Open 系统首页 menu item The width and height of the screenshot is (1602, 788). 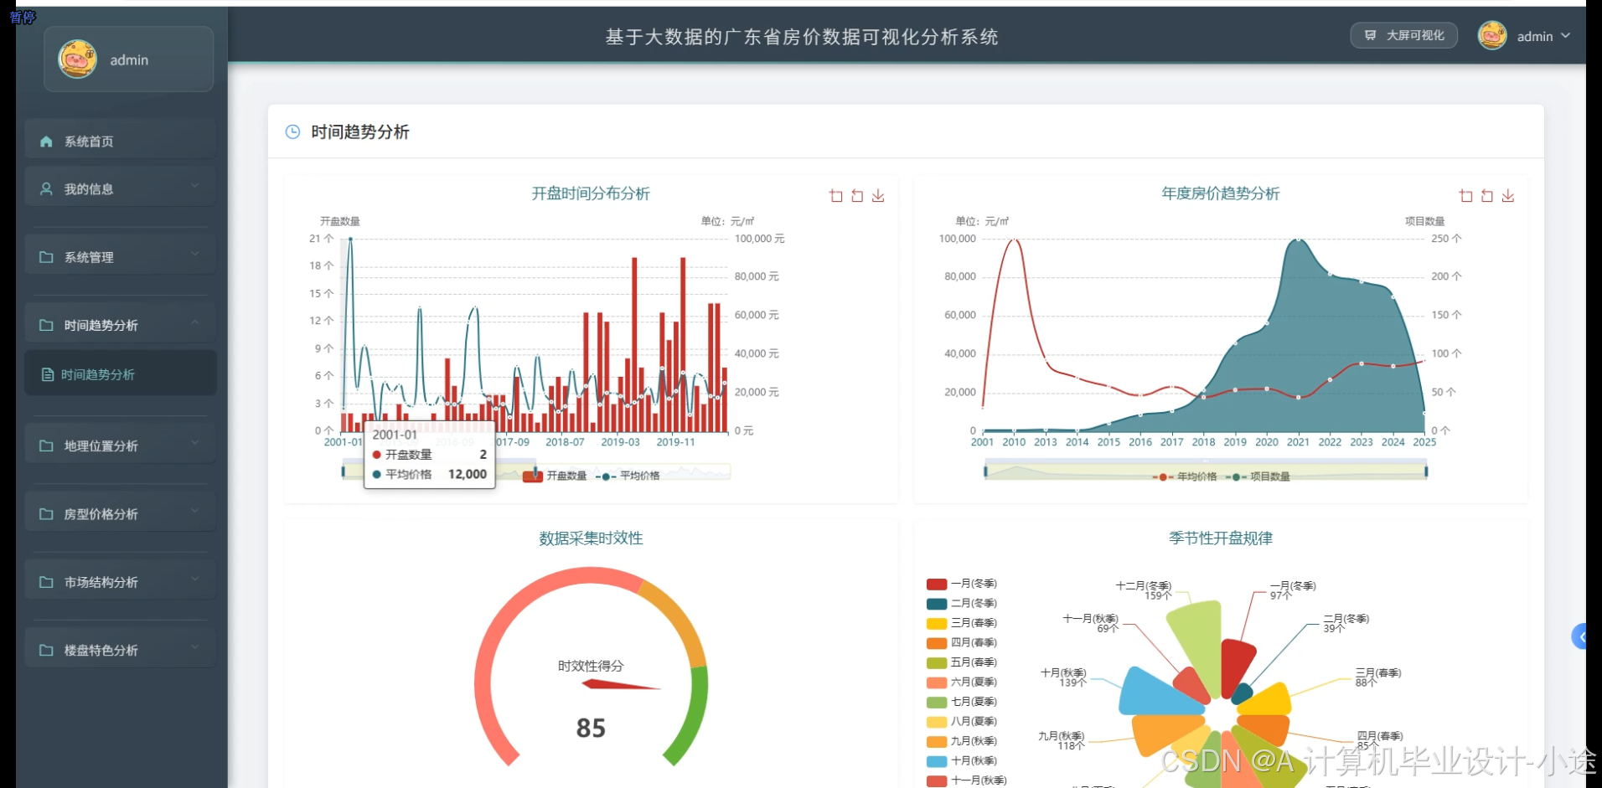tap(121, 141)
